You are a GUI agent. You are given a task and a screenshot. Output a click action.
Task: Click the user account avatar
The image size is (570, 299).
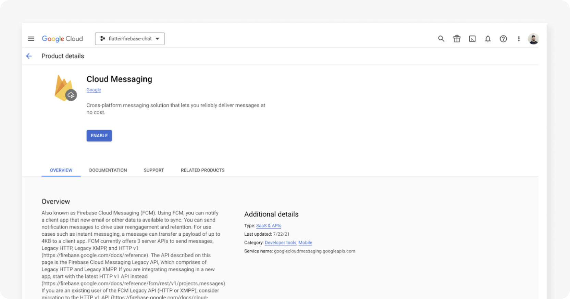pos(533,39)
